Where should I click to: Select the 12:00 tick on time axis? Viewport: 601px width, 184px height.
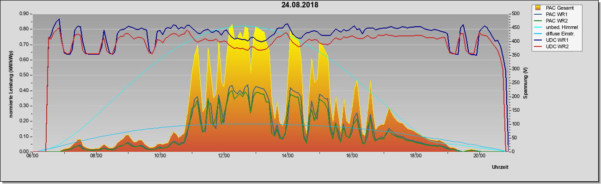click(224, 155)
